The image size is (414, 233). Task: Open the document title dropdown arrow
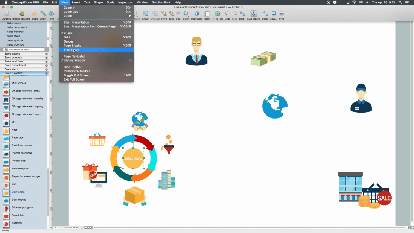click(x=242, y=7)
